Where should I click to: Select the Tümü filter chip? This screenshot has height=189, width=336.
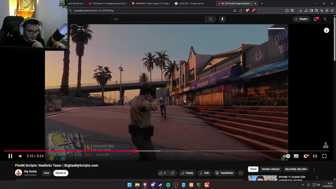click(x=253, y=169)
